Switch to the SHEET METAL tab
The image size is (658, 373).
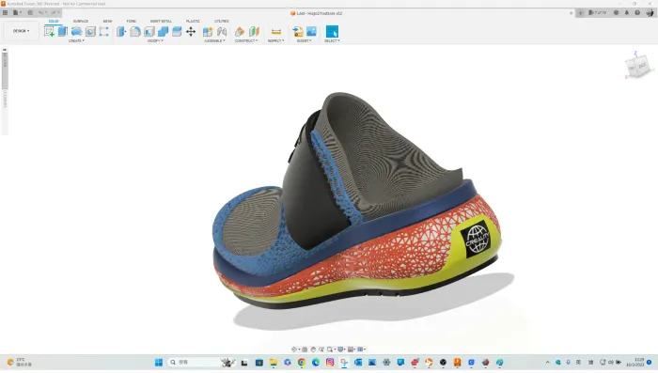coord(161,21)
